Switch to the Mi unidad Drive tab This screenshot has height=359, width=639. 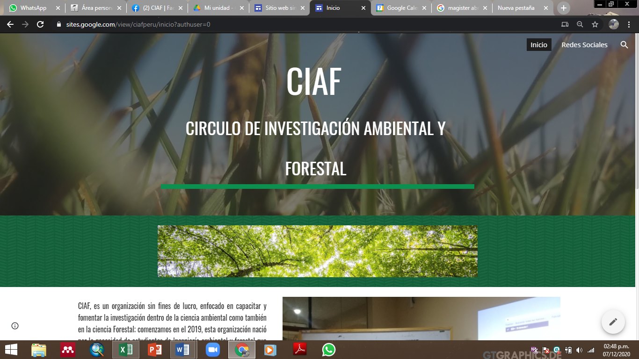tap(218, 8)
